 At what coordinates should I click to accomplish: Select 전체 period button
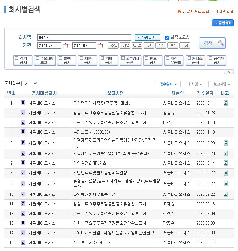(184, 46)
